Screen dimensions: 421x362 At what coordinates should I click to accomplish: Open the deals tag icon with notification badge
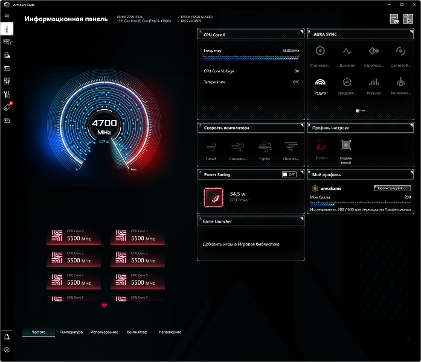click(x=7, y=107)
